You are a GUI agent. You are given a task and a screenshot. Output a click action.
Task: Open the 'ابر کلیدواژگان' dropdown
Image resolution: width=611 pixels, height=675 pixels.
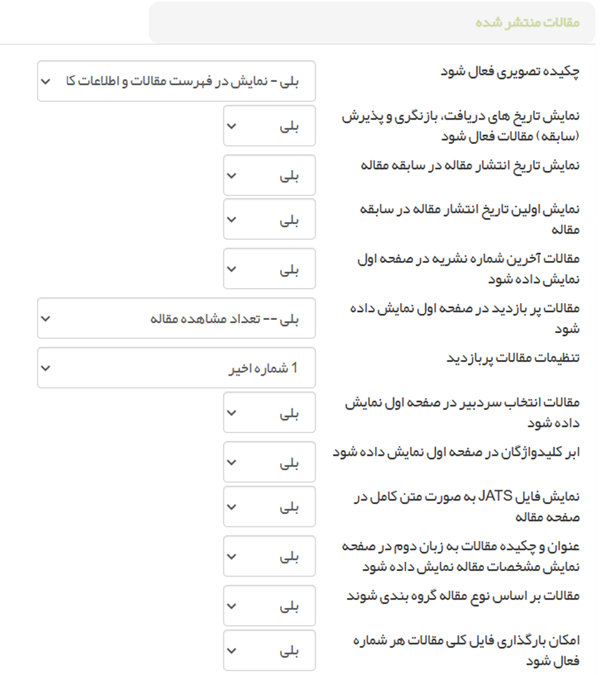tap(269, 462)
